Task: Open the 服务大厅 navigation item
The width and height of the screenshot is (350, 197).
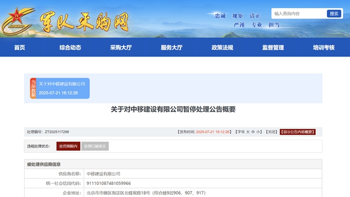Action: click(171, 48)
